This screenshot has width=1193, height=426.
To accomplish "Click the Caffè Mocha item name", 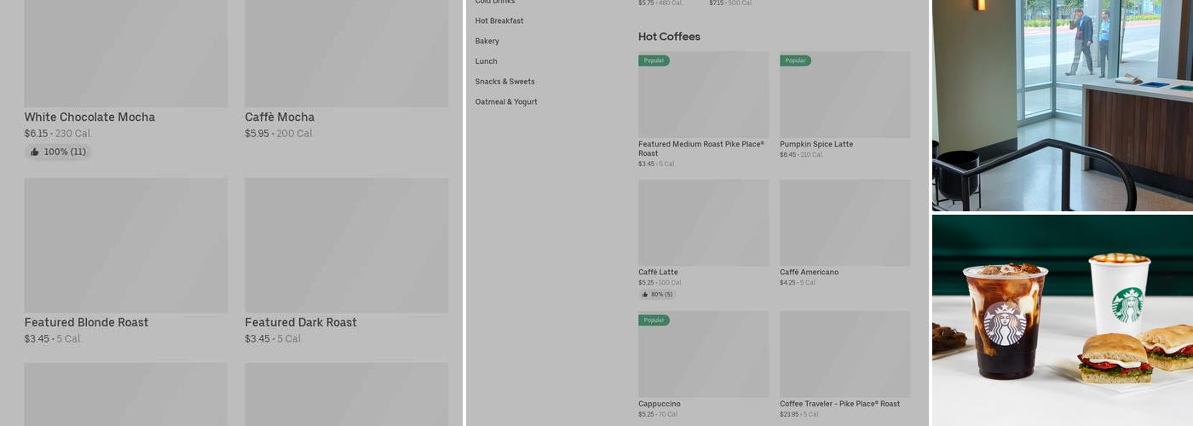I will click(280, 118).
